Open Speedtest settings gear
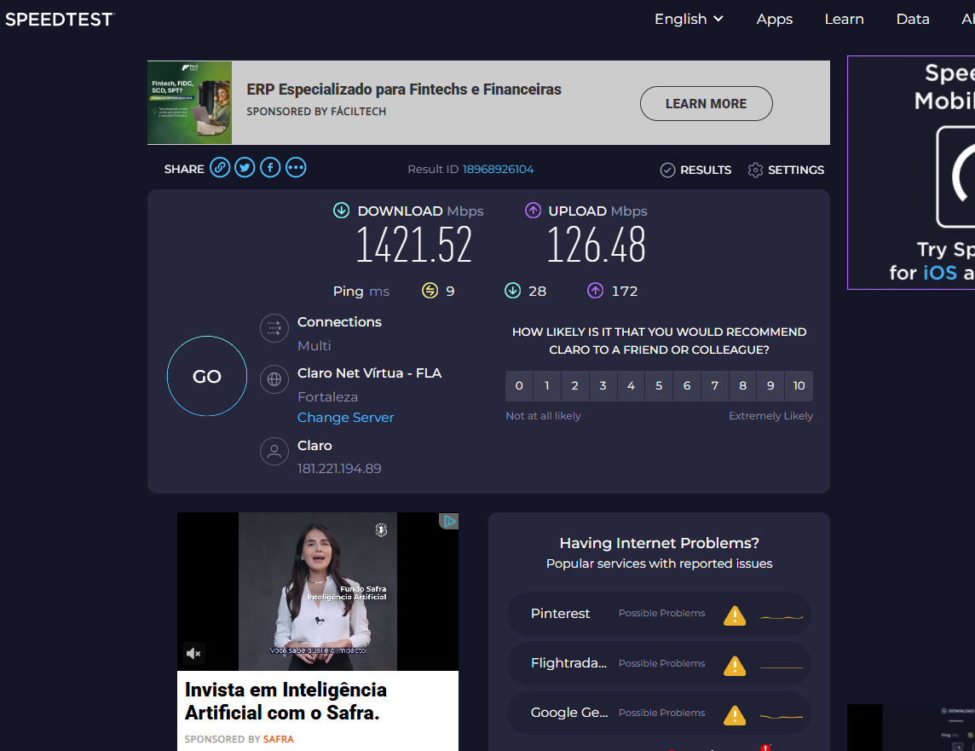The image size is (975, 751). (x=755, y=170)
